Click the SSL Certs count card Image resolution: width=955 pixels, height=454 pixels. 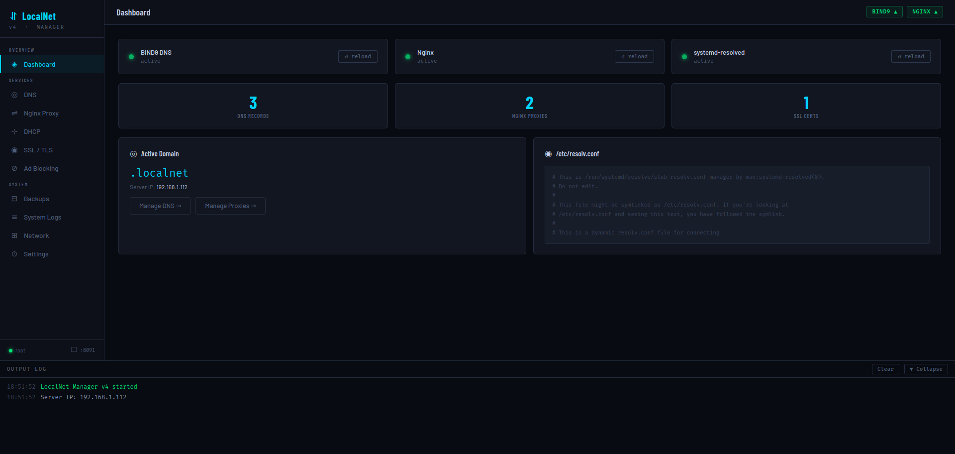click(x=806, y=106)
